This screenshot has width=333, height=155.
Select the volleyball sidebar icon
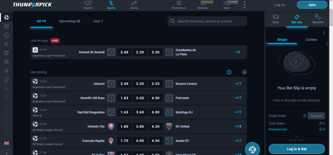tap(7, 53)
